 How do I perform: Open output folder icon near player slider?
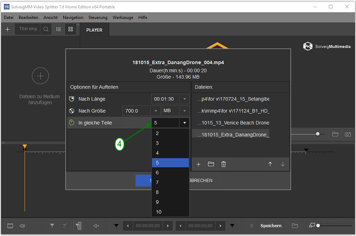[x=335, y=134]
